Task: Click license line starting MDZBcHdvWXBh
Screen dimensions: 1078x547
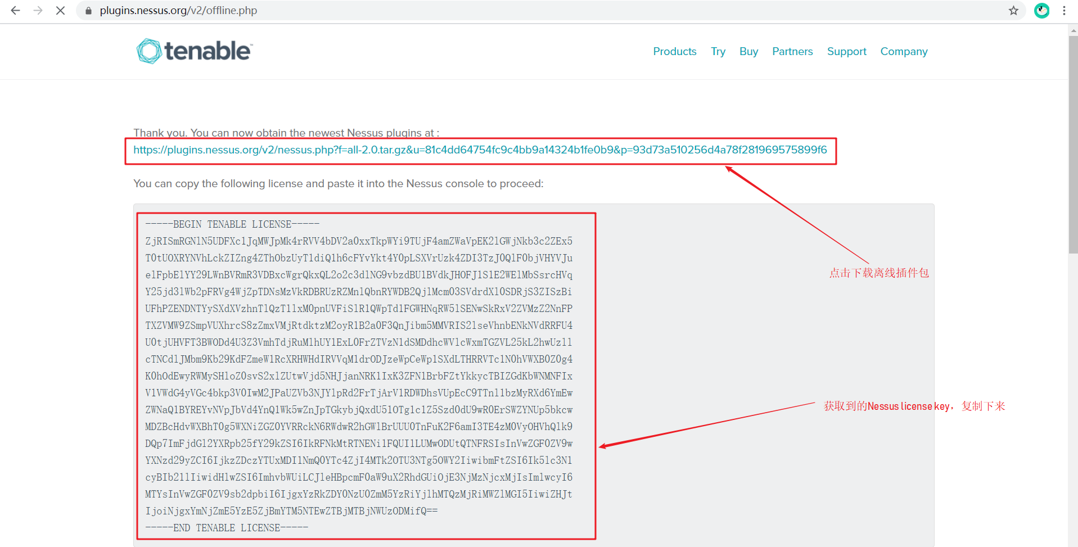Action: tap(359, 427)
